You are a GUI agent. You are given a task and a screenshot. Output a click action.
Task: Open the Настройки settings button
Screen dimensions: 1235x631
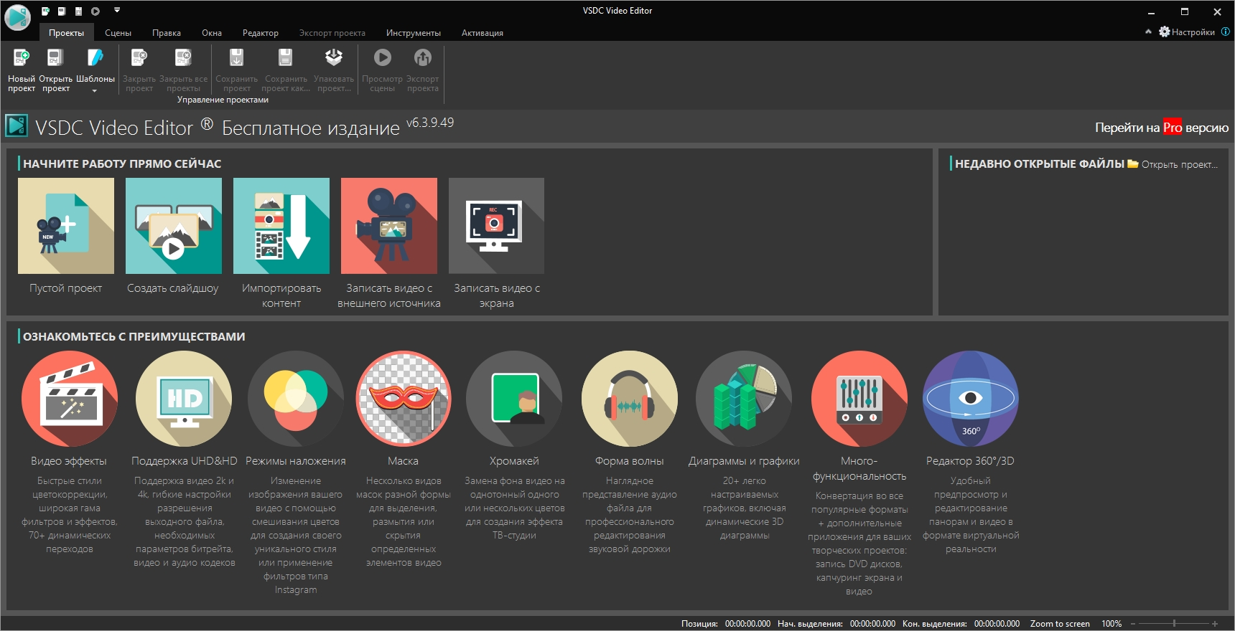[x=1186, y=32]
